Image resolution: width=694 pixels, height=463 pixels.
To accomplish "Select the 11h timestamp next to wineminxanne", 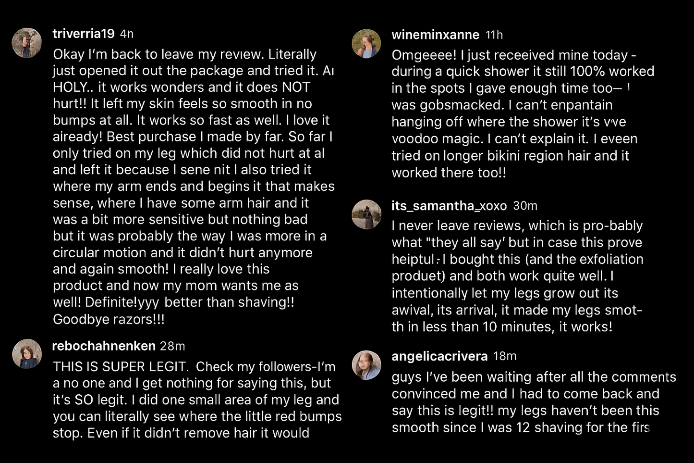I will [x=494, y=35].
